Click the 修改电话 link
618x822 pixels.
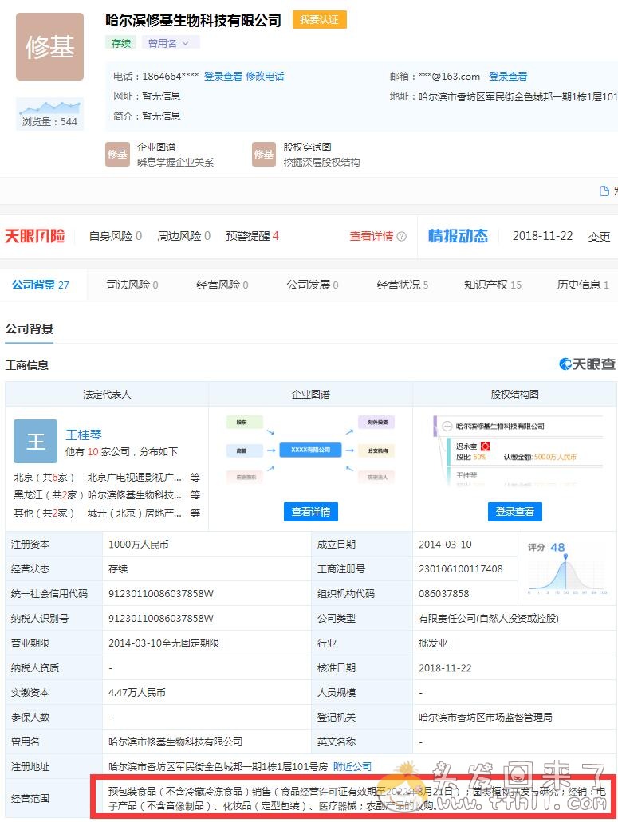pos(265,76)
